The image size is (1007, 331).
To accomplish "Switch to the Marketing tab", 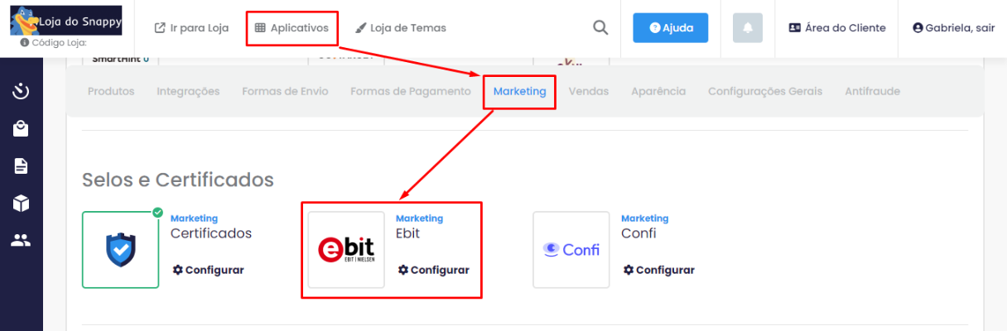I will (519, 92).
